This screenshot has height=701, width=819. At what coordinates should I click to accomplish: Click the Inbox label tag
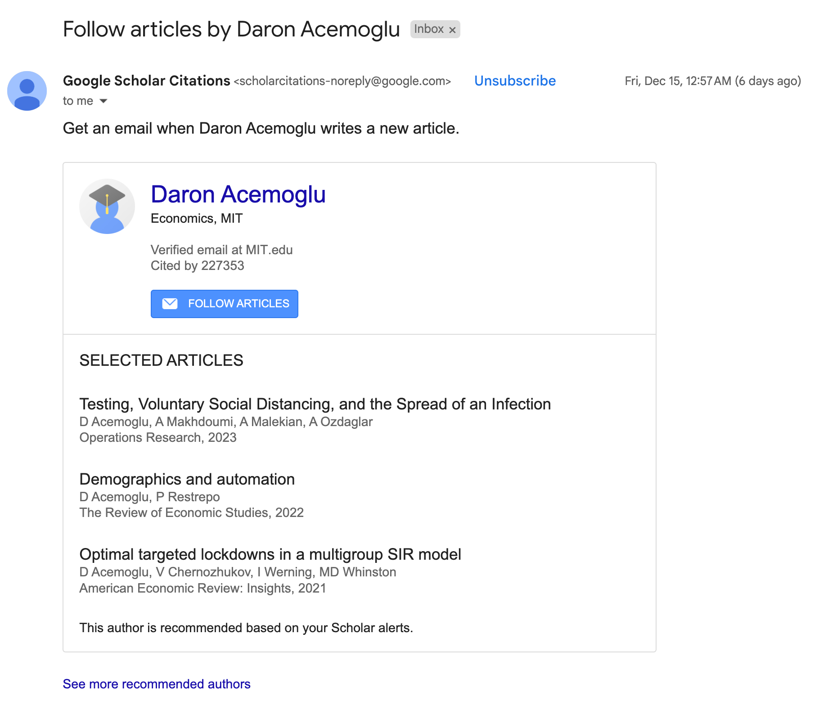(x=428, y=29)
